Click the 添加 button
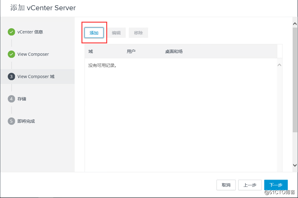Viewport: 298px width, 198px height. [x=94, y=33]
